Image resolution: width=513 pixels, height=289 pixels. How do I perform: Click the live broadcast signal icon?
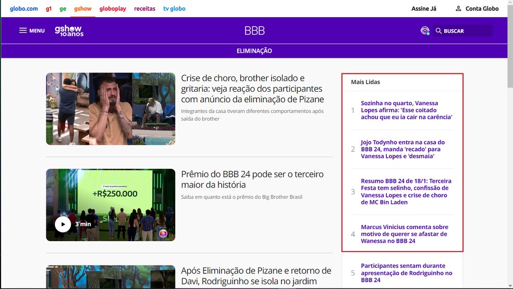pos(425,31)
